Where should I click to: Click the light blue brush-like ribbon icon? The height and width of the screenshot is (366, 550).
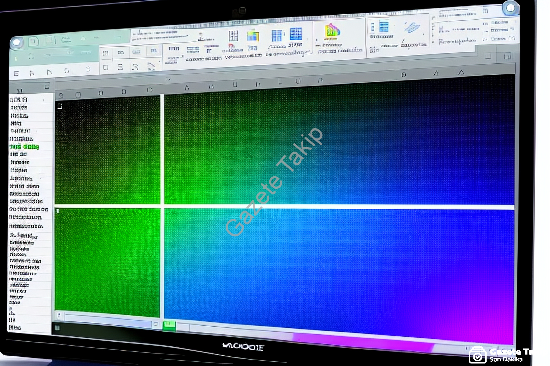(x=412, y=28)
